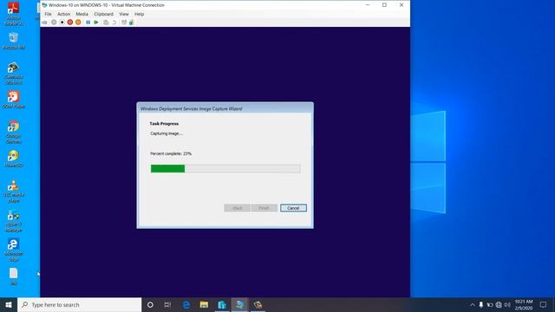Image resolution: width=555 pixels, height=312 pixels.
Task: Select the Hyper-V Manager desktop icon
Action: 14,221
